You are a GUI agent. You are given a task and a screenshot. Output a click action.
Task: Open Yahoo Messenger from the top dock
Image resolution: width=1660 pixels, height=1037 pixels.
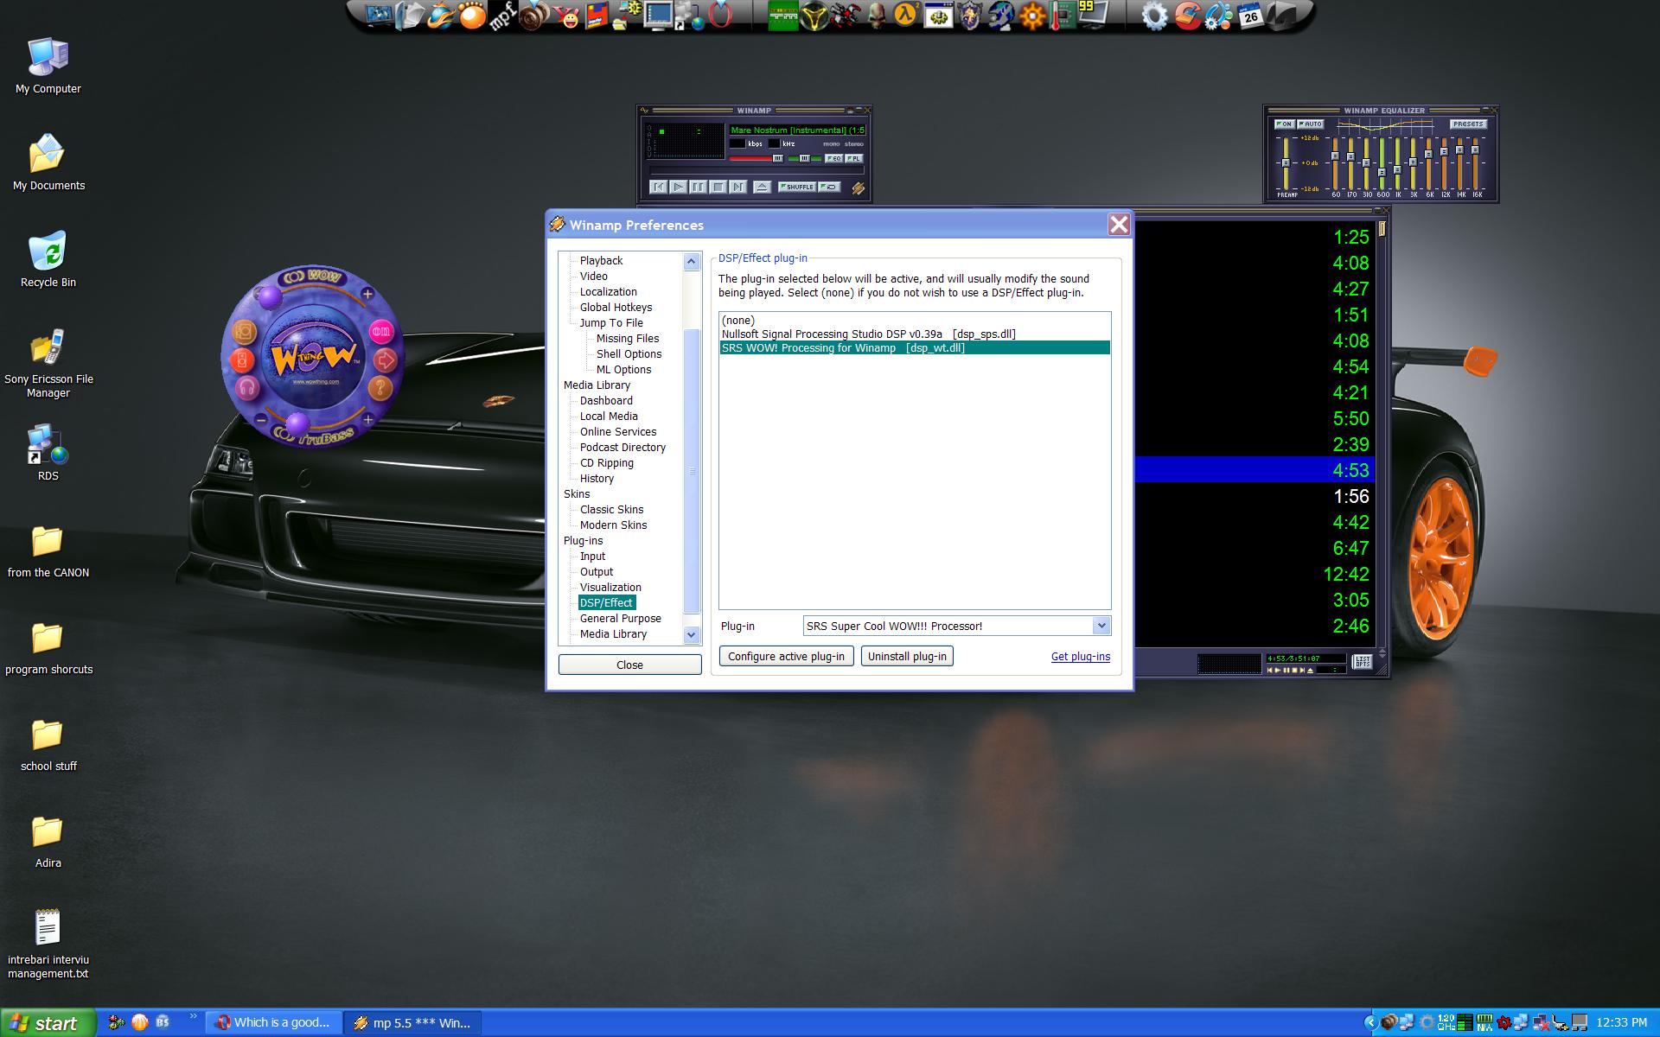pos(568,16)
